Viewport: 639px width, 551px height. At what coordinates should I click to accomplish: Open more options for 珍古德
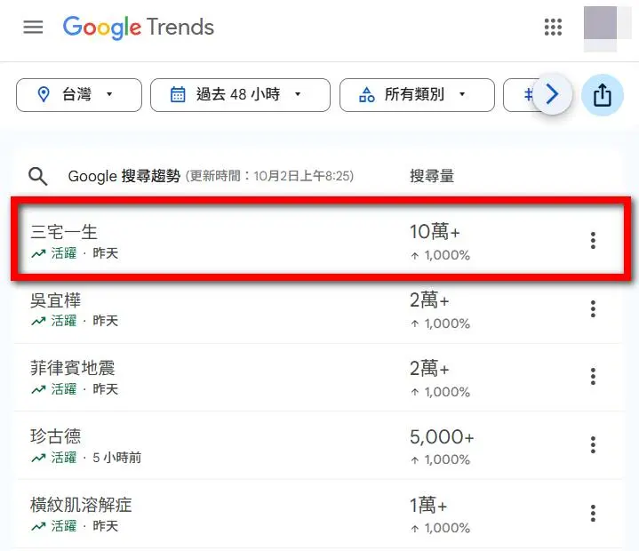(593, 444)
